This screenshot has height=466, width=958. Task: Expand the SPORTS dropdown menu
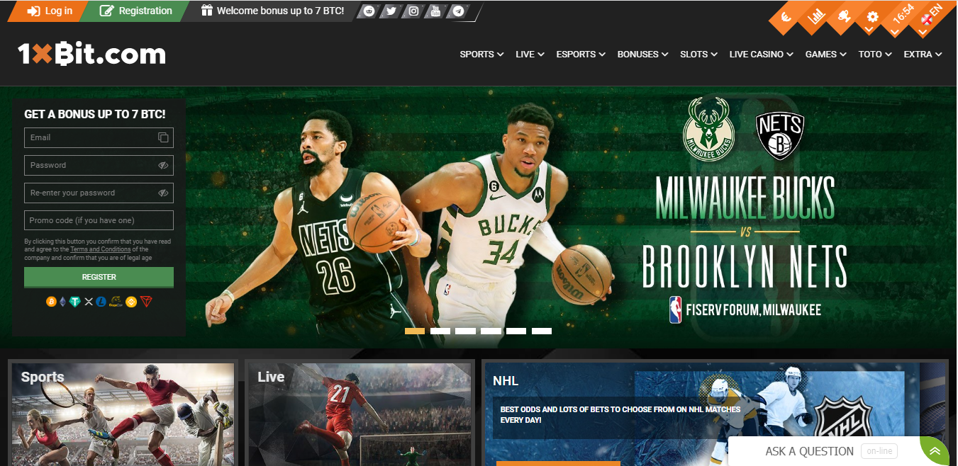click(x=481, y=55)
